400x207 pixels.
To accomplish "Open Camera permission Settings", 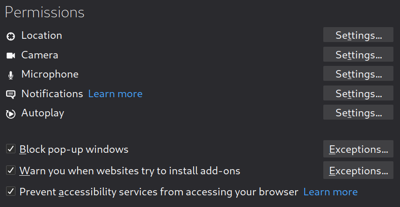I will 358,55.
